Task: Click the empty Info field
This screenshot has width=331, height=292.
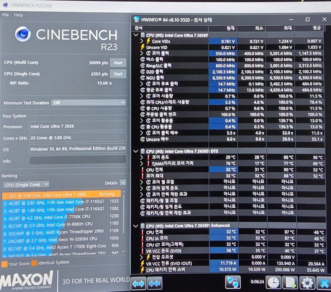Action: [77, 160]
